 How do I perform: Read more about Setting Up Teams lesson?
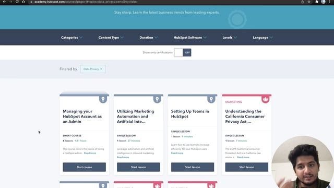(x=177, y=153)
